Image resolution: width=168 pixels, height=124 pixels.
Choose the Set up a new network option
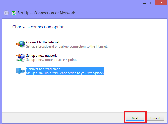[x=42, y=56]
